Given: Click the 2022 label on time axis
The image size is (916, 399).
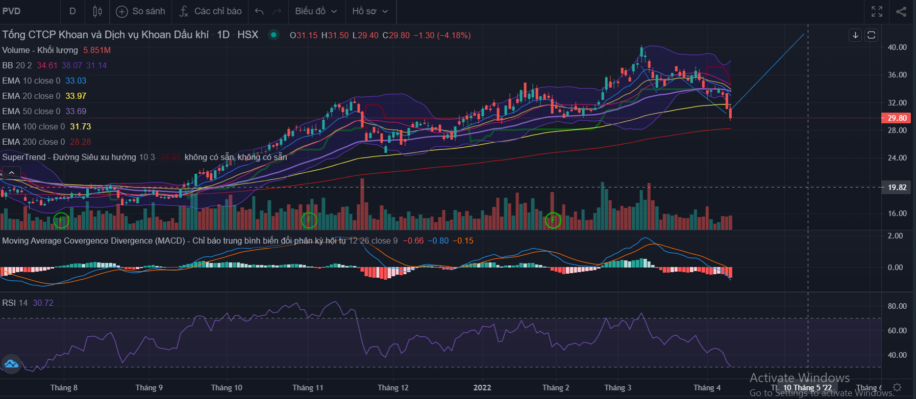Looking at the screenshot, I should pyautogui.click(x=482, y=388).
